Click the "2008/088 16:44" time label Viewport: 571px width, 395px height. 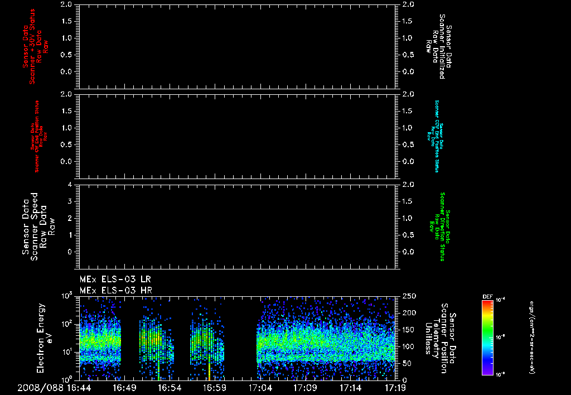tap(54, 388)
